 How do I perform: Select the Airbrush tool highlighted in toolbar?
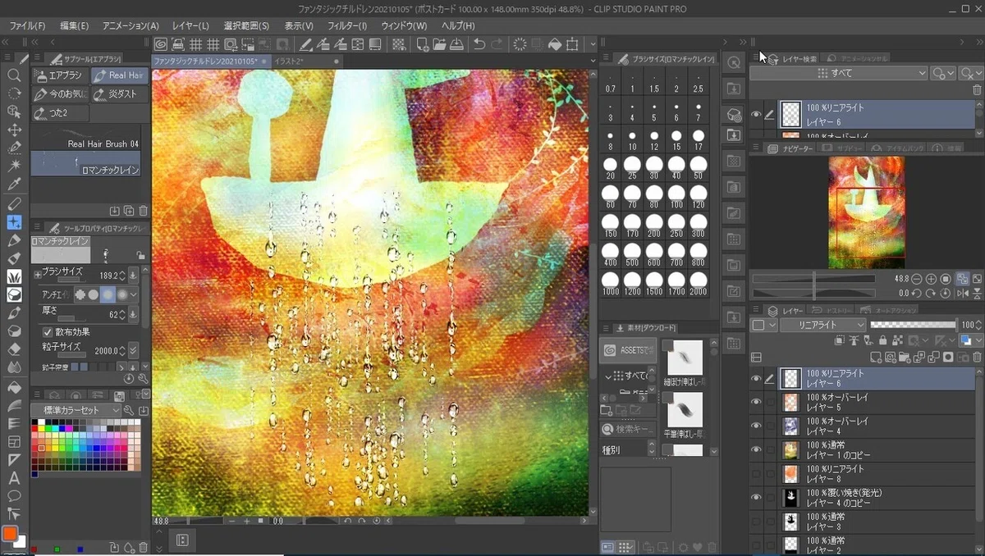14,221
